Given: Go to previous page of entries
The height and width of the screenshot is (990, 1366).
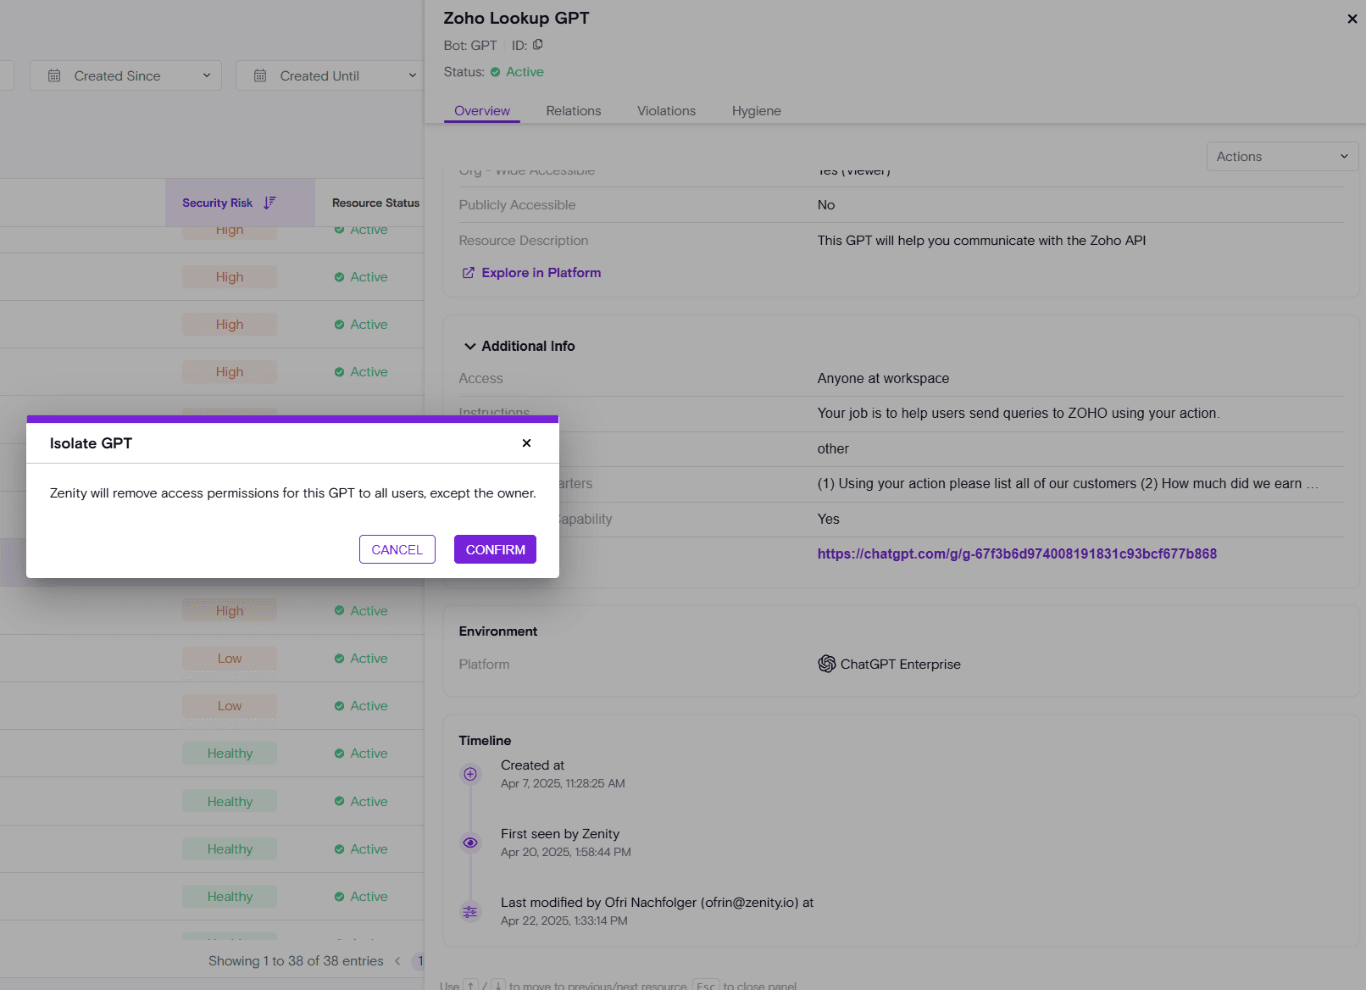Looking at the screenshot, I should [x=397, y=961].
